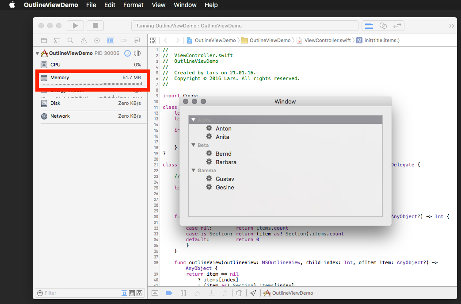This screenshot has width=461, height=304.
Task: Open the Find navigator magnifier tab
Action: pyautogui.click(x=70, y=40)
